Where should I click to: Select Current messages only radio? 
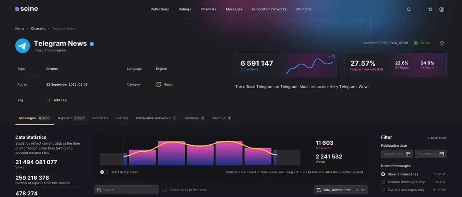pyautogui.click(x=383, y=190)
